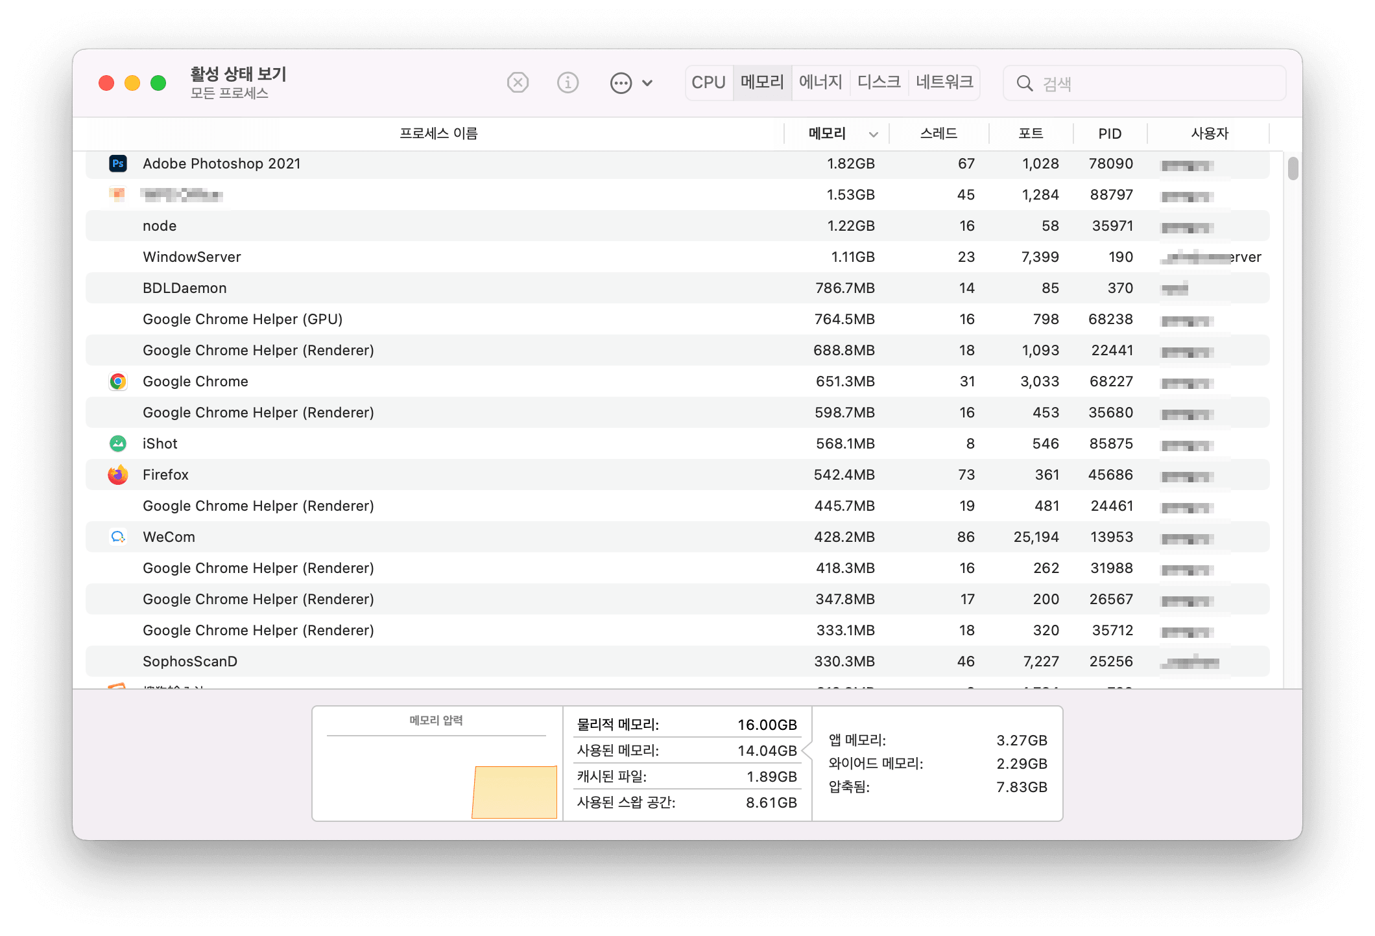Sort by 사용자 column header
1375x936 pixels.
1210,134
